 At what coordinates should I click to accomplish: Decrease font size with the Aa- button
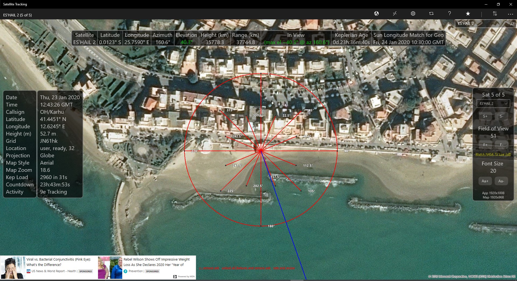501,181
